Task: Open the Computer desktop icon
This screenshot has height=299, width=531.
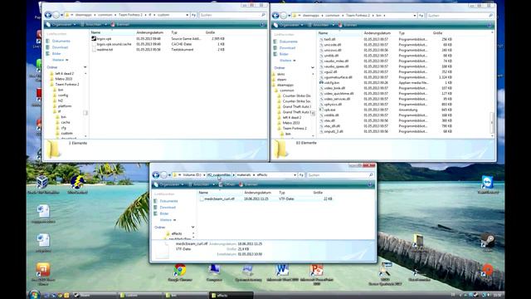Action: [x=214, y=272]
